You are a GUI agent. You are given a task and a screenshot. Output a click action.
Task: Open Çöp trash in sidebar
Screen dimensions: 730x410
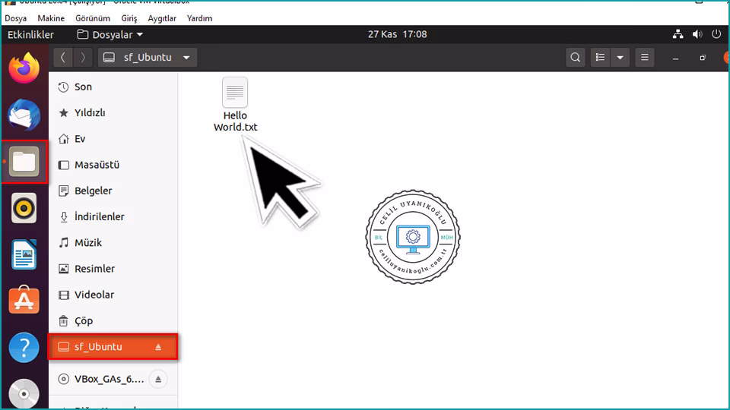(113, 321)
